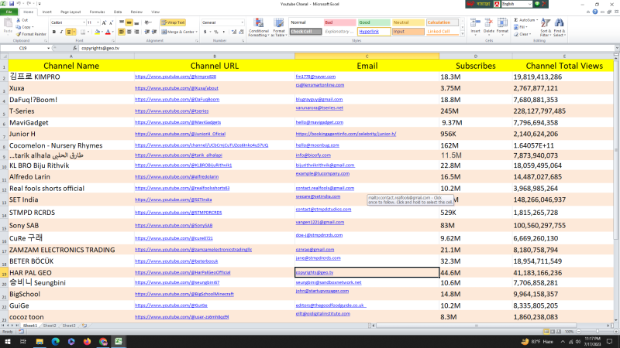Image resolution: width=620 pixels, height=348 pixels.
Task: Expand the Font Color dropdown arrow
Action: [112, 32]
